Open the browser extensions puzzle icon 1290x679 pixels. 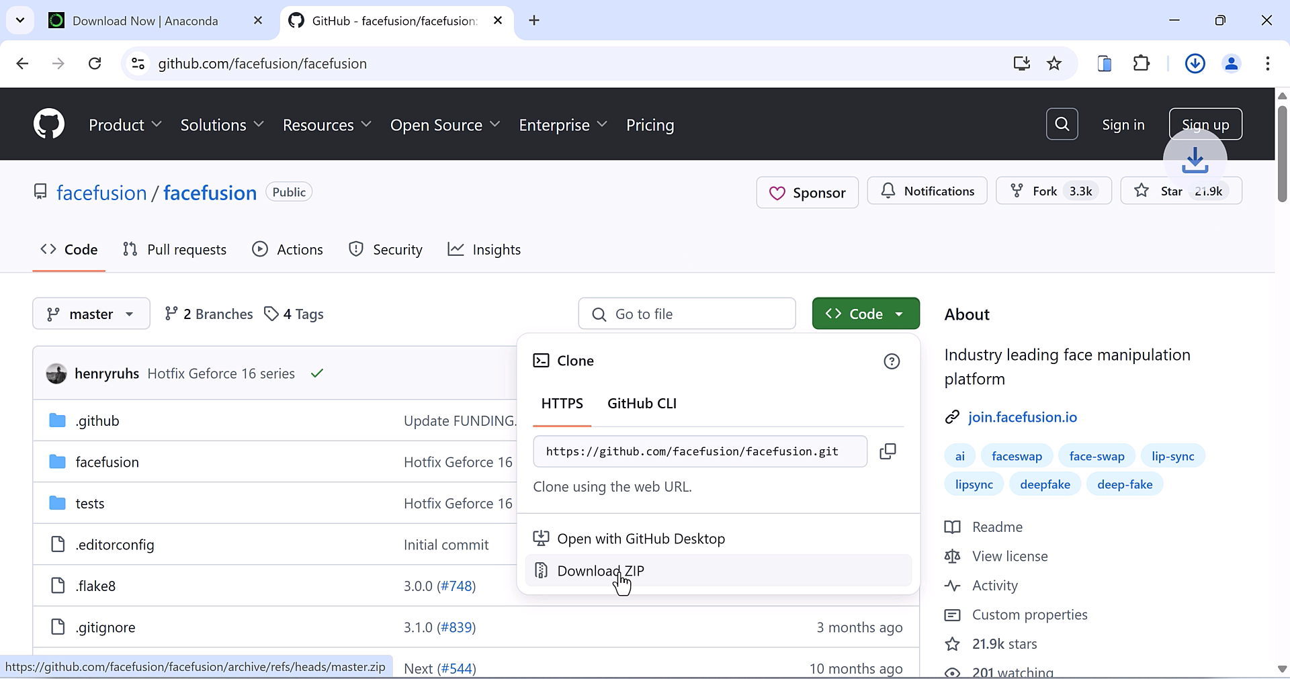[x=1142, y=64]
